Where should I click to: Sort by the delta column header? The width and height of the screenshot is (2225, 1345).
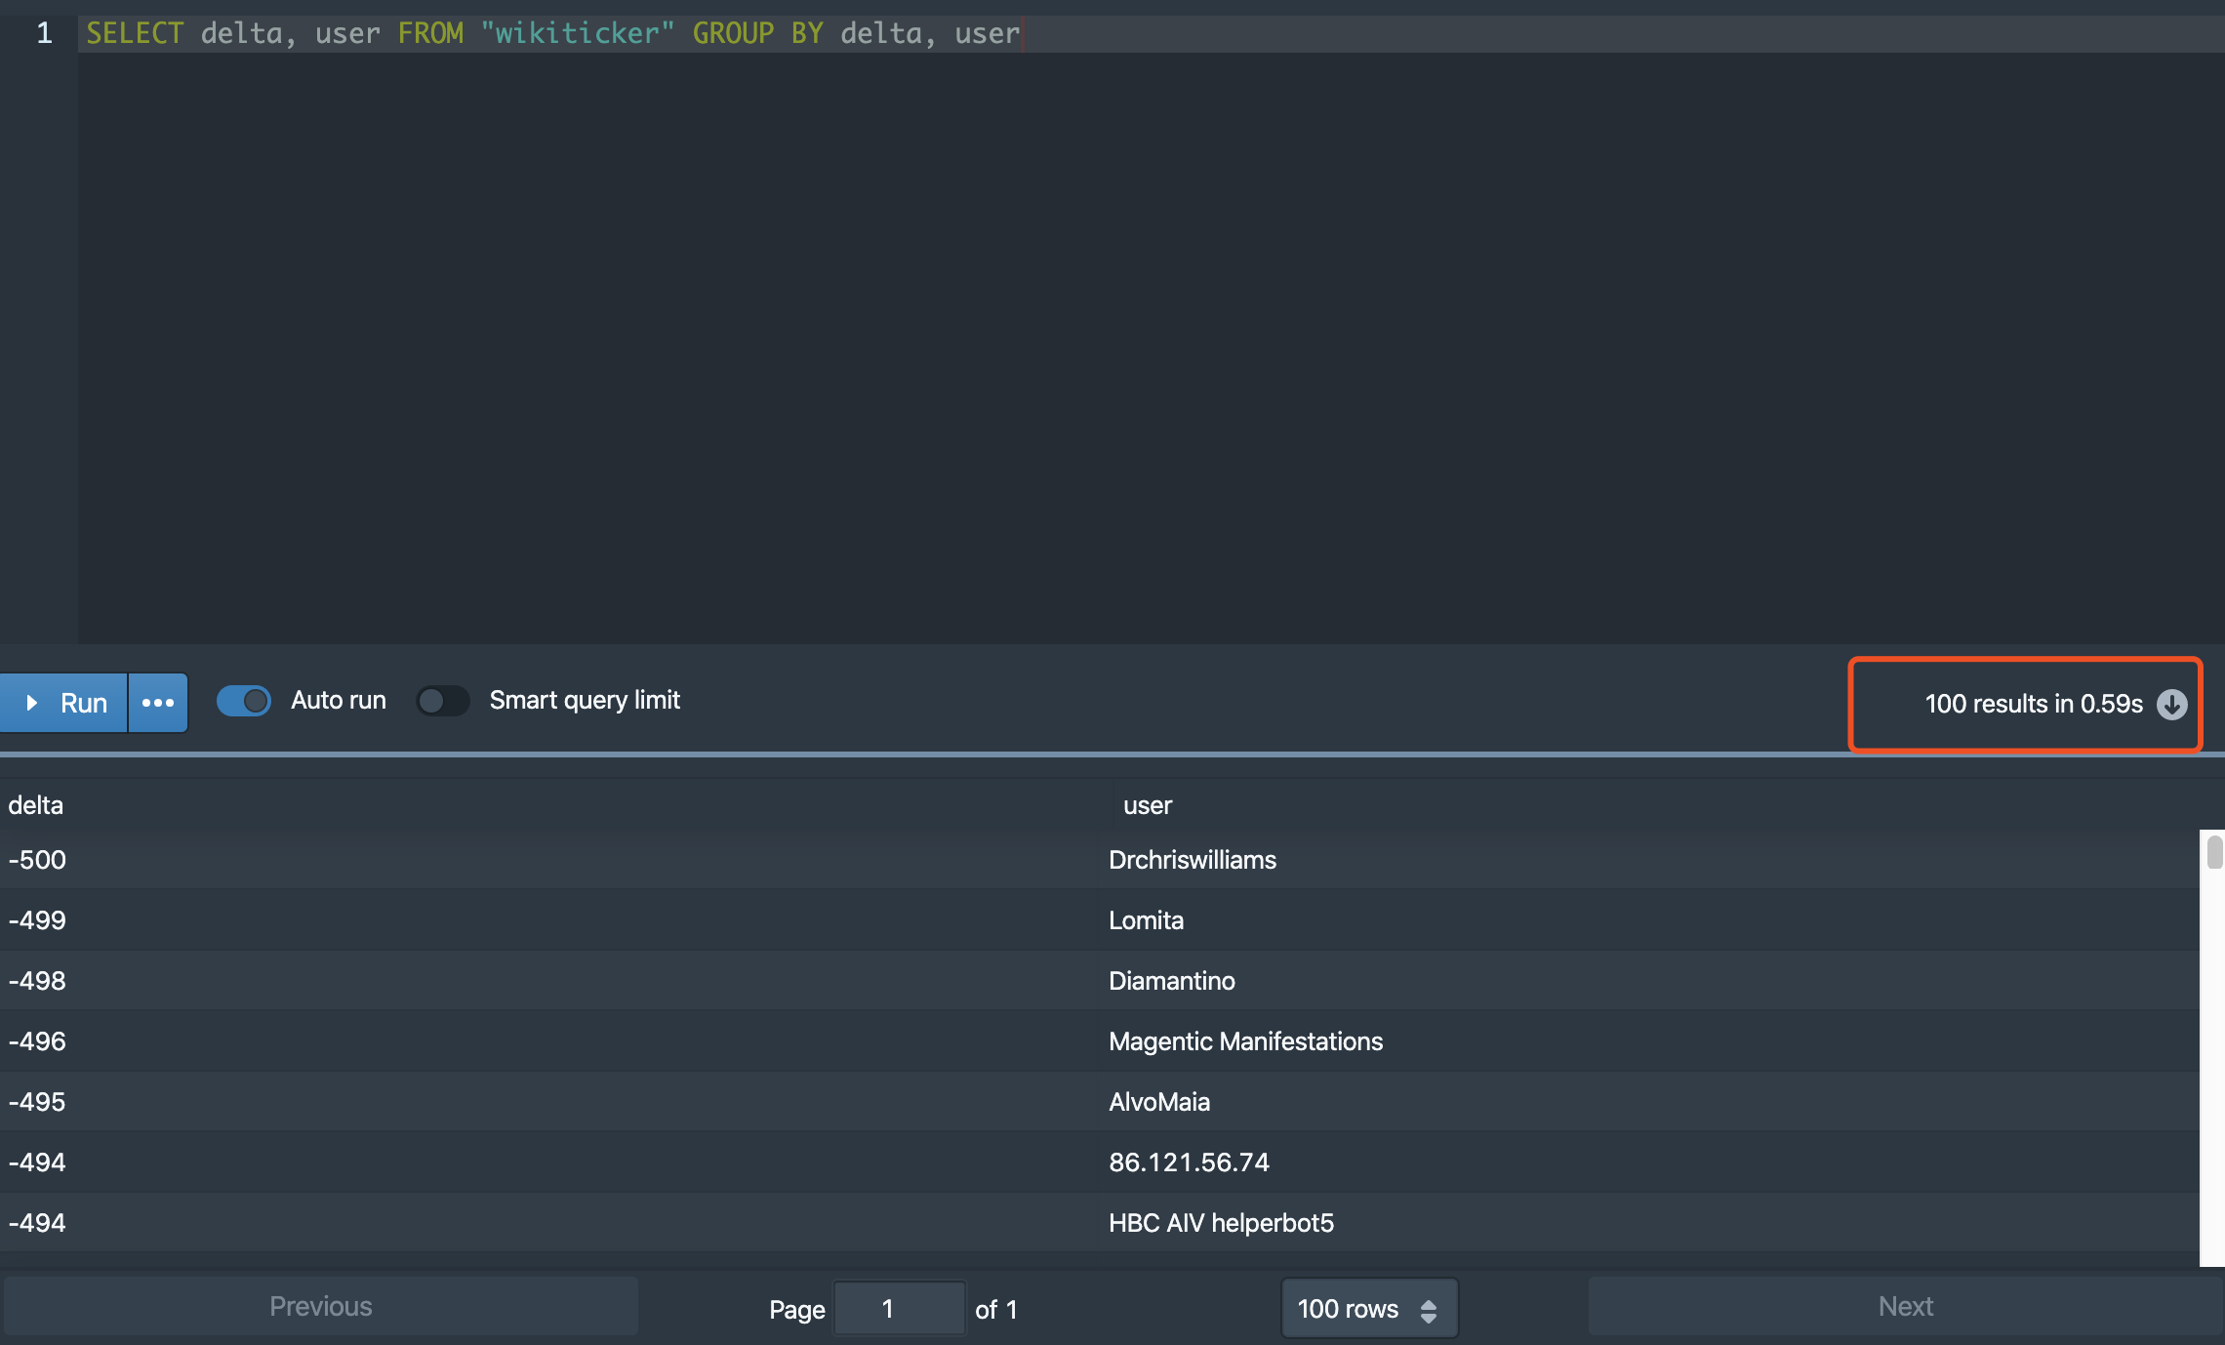click(36, 805)
